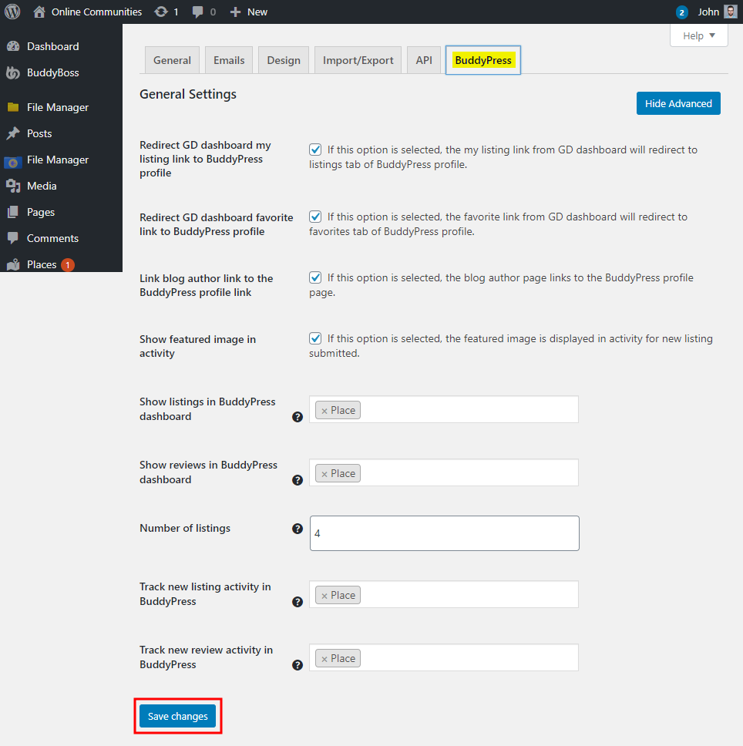Viewport: 743px width, 746px height.
Task: Open the Import/Export tab
Action: (x=358, y=59)
